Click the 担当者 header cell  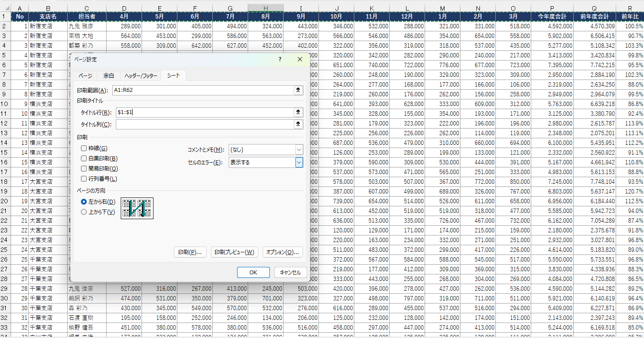87,17
